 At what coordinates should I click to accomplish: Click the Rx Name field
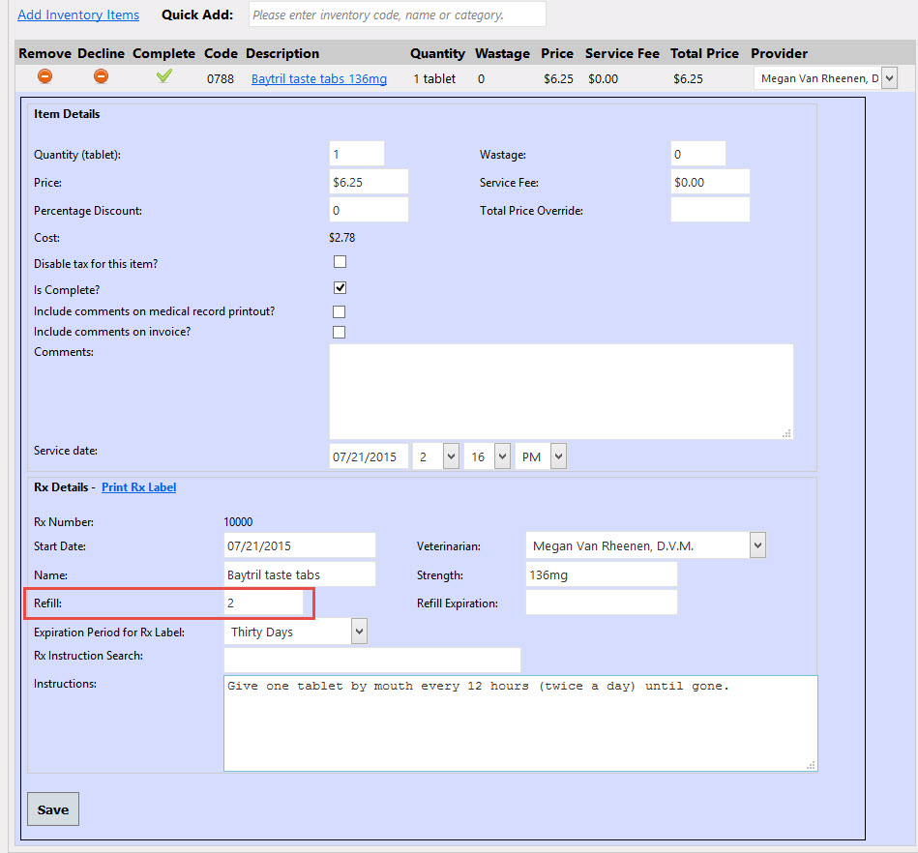(299, 574)
